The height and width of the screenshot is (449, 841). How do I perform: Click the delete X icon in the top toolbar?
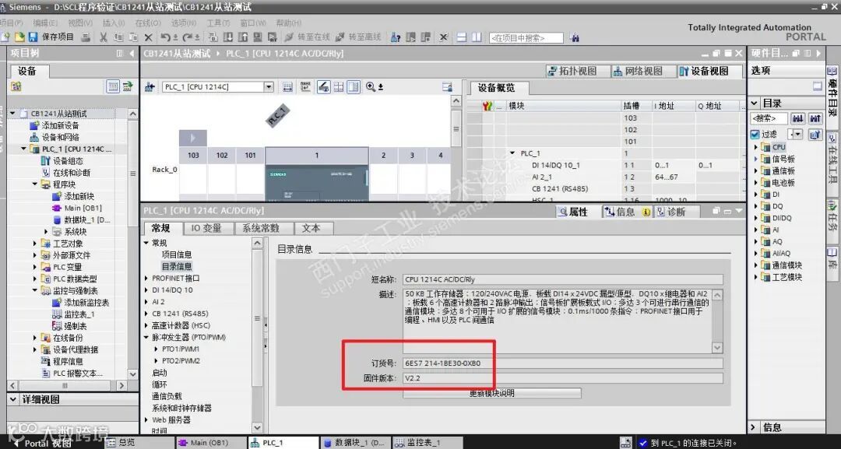149,37
